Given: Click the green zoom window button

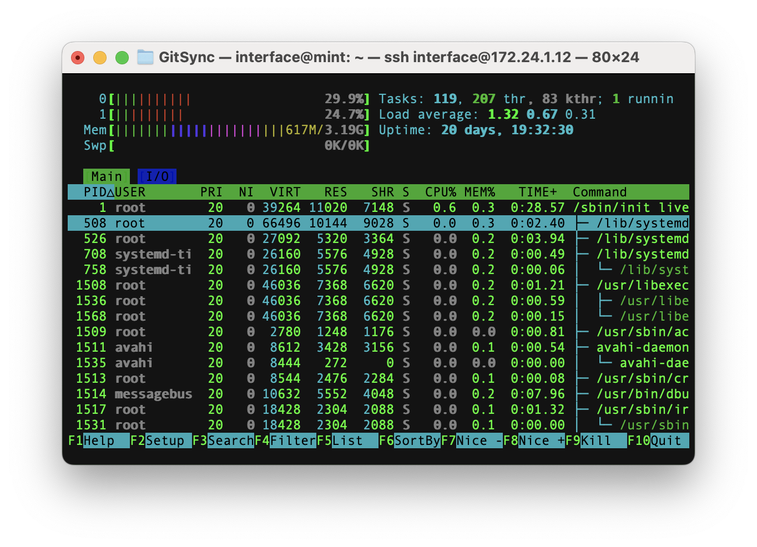Looking at the screenshot, I should [122, 58].
